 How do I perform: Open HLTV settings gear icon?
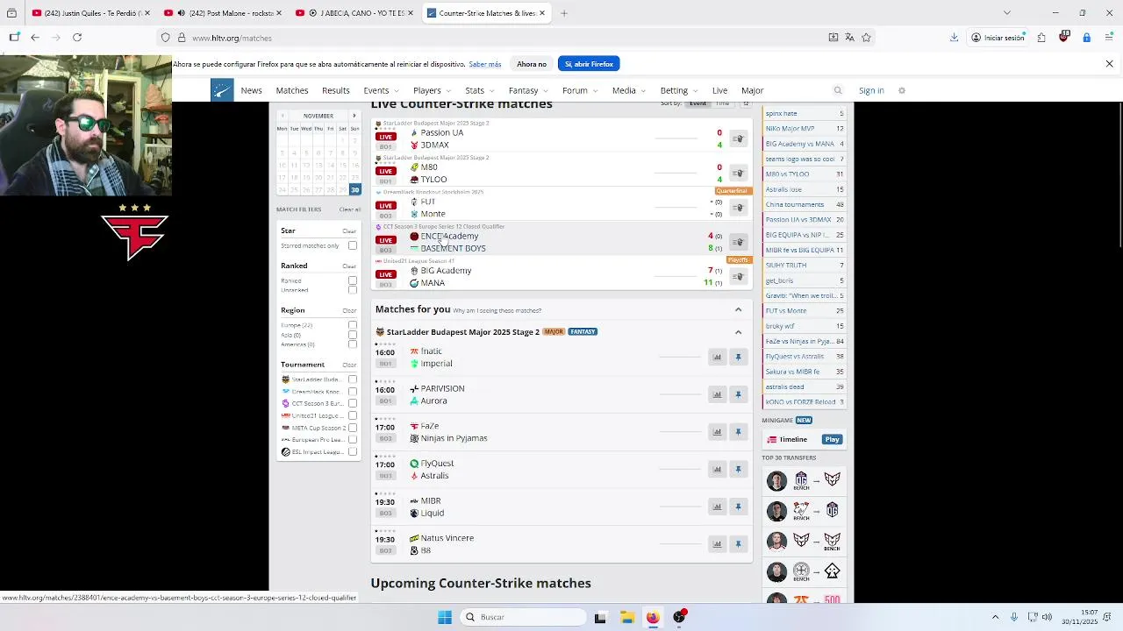coord(901,90)
